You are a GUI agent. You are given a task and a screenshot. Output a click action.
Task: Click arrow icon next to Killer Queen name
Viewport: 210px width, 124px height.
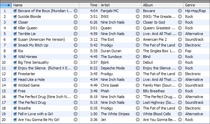76,28
